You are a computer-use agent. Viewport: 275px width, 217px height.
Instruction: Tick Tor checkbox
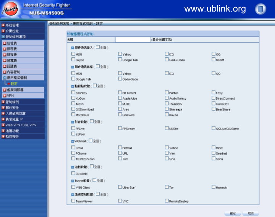pos(167,187)
